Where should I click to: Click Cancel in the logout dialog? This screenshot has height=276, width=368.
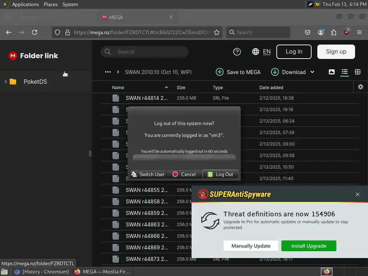point(184,174)
